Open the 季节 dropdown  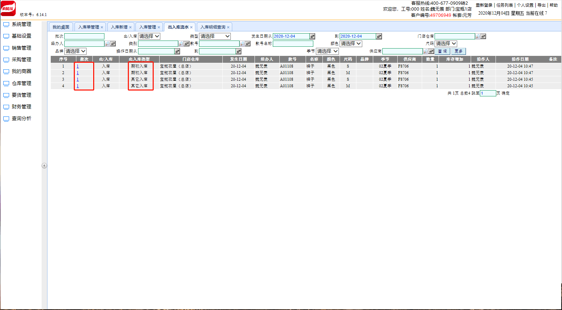(327, 51)
